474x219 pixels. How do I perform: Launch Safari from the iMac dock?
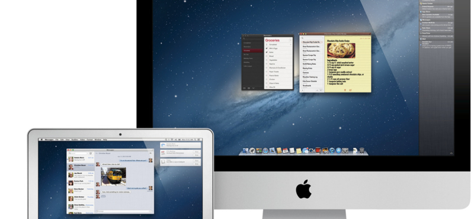click(265, 150)
